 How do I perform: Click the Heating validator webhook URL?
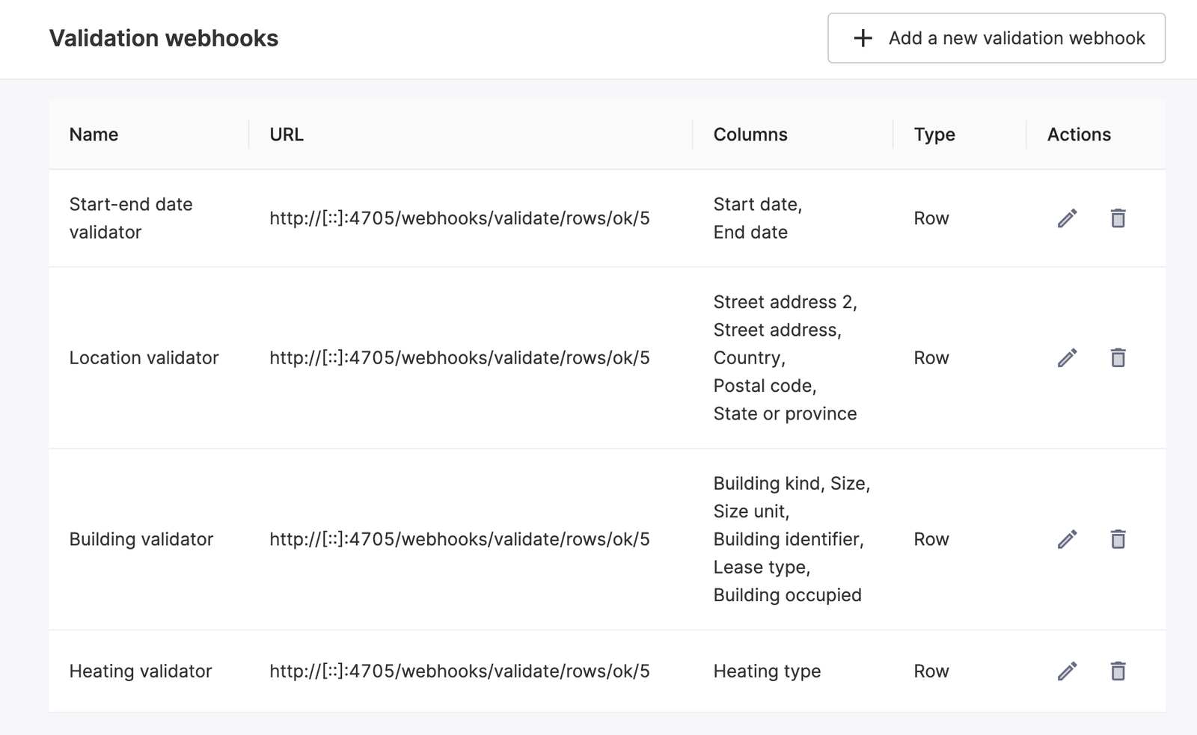pos(460,671)
